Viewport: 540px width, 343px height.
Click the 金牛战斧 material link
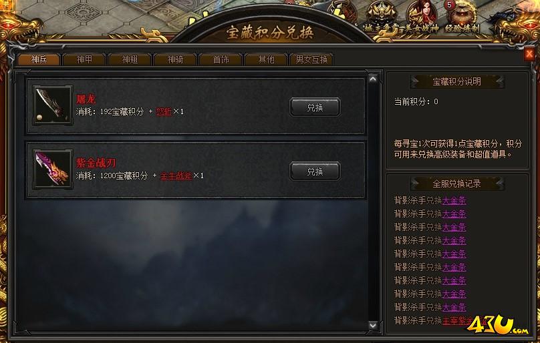176,176
